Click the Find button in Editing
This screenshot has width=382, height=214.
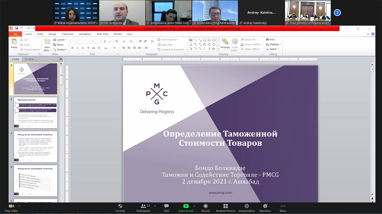coord(272,40)
